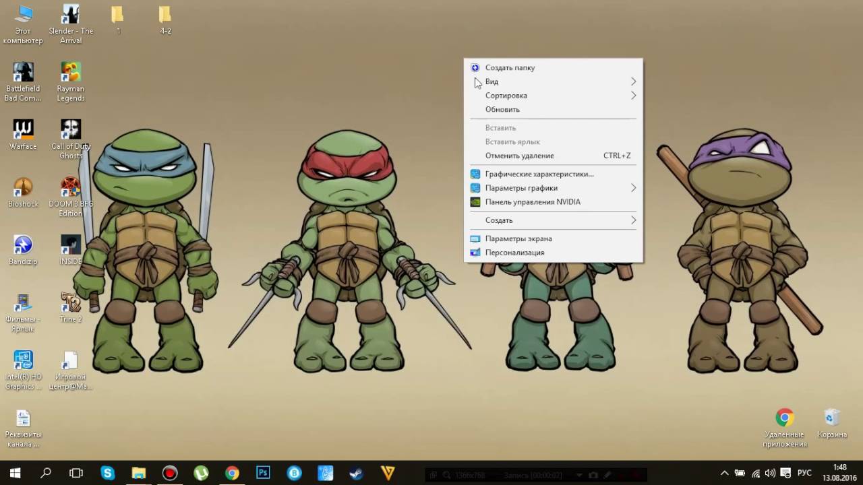The width and height of the screenshot is (863, 485).
Task: Open Google Chrome from the taskbar
Action: [232, 474]
